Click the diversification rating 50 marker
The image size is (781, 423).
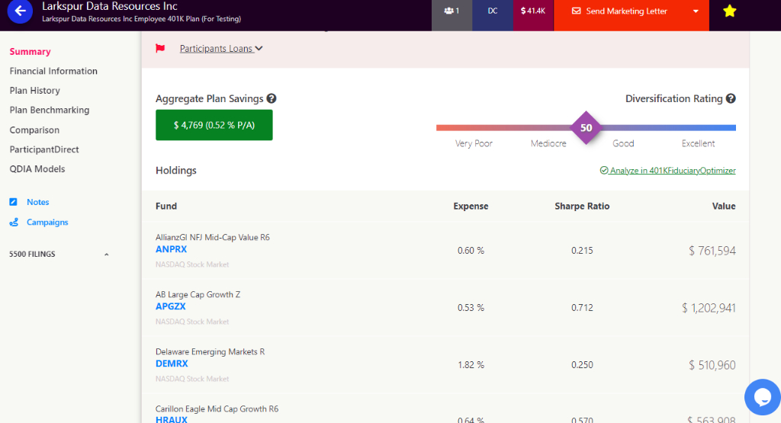click(x=586, y=128)
